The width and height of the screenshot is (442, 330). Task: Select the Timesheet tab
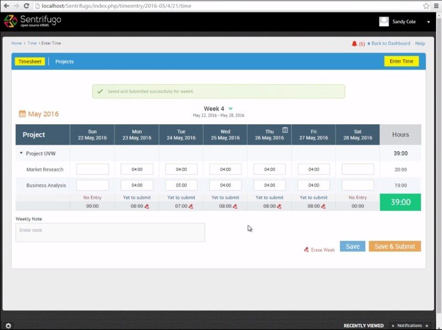[x=30, y=61]
